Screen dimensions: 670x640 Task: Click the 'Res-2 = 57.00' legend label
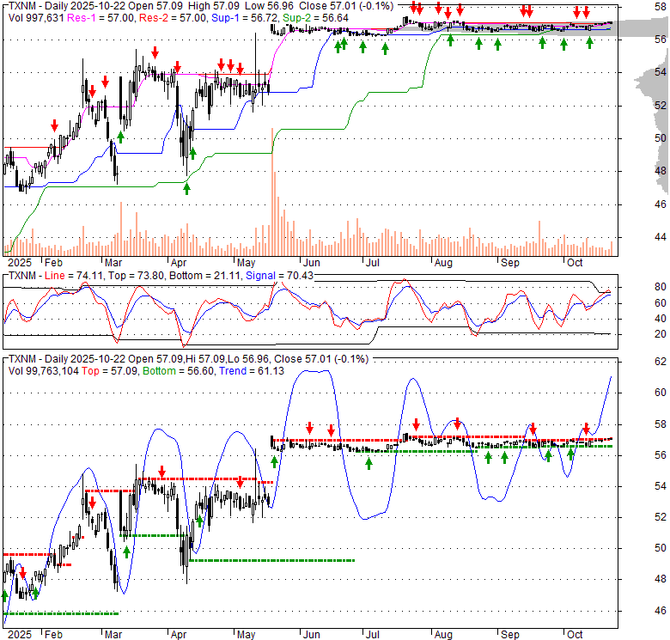tap(174, 18)
